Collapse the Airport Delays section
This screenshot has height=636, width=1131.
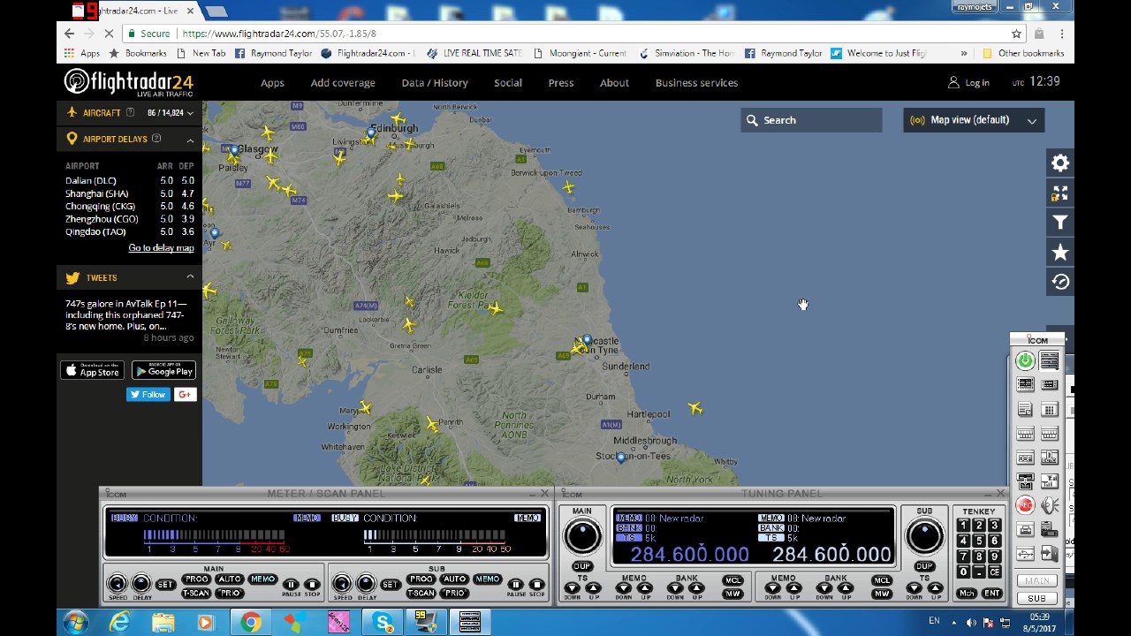[x=190, y=140]
